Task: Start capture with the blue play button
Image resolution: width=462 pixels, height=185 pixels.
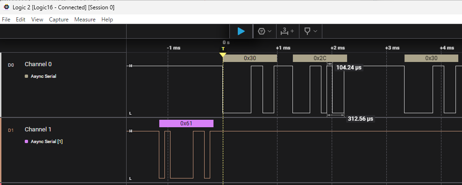Action: pyautogui.click(x=241, y=31)
